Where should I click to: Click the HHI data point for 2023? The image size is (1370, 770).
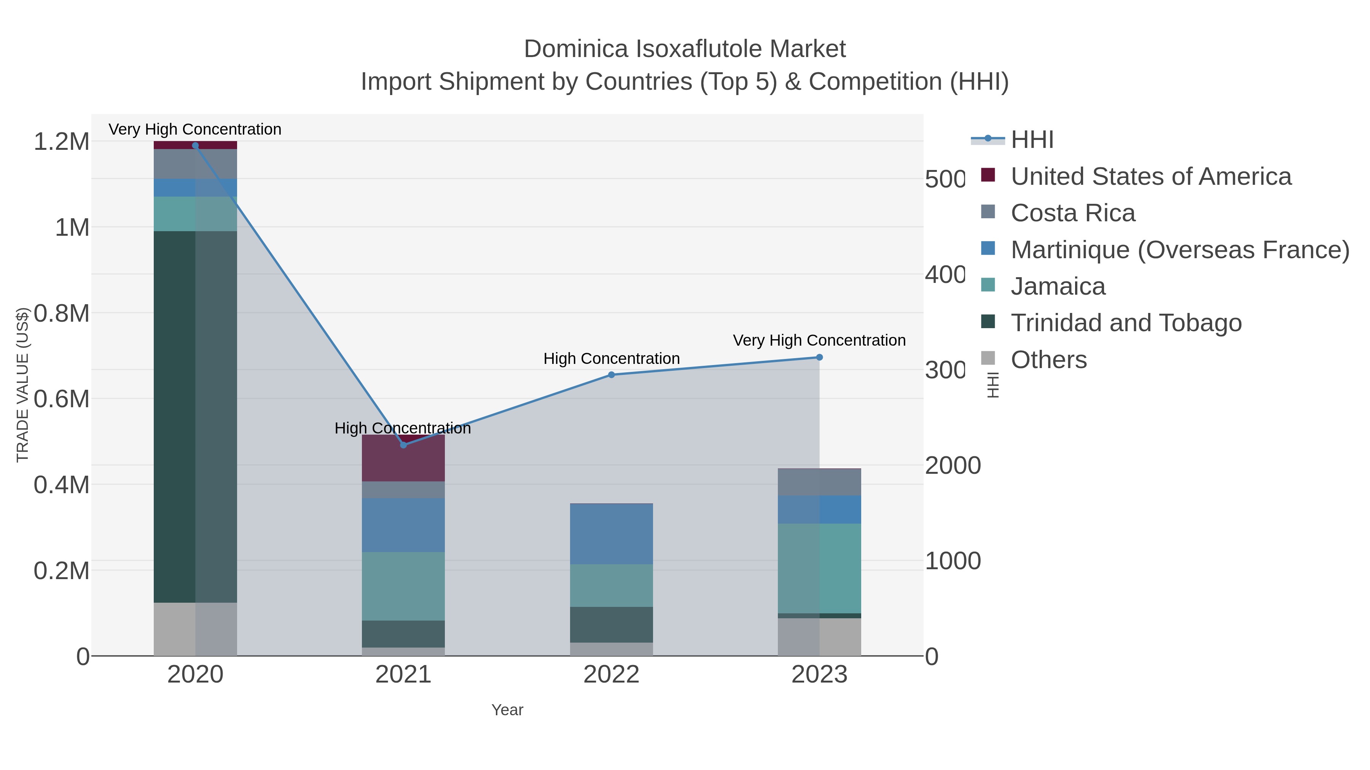[820, 358]
